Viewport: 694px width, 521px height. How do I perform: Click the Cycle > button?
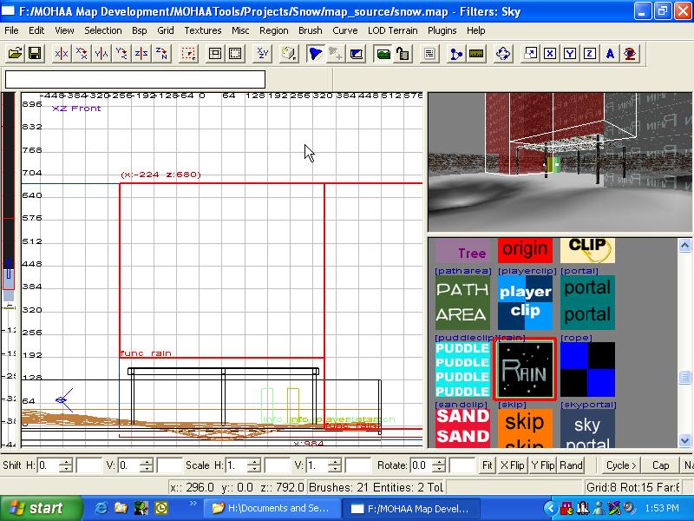tap(621, 465)
